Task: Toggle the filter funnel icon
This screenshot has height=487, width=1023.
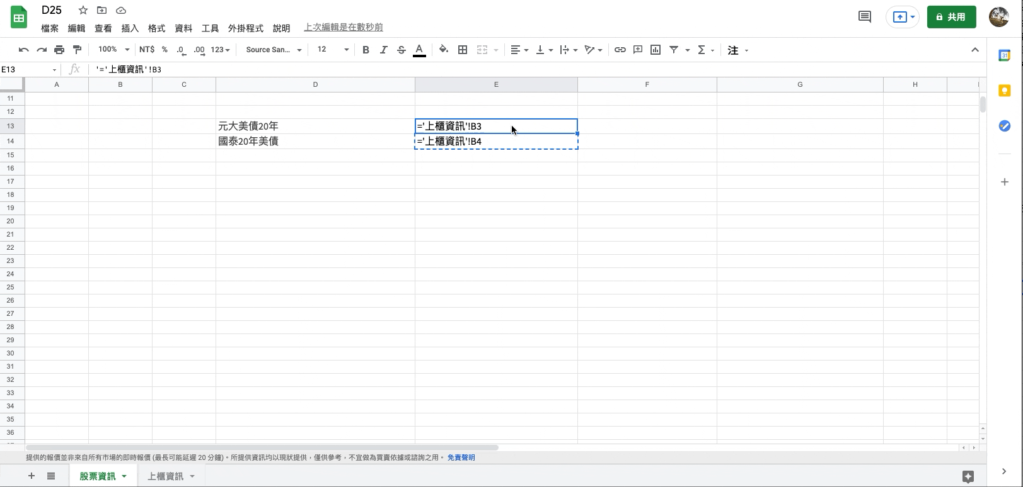Action: [674, 50]
